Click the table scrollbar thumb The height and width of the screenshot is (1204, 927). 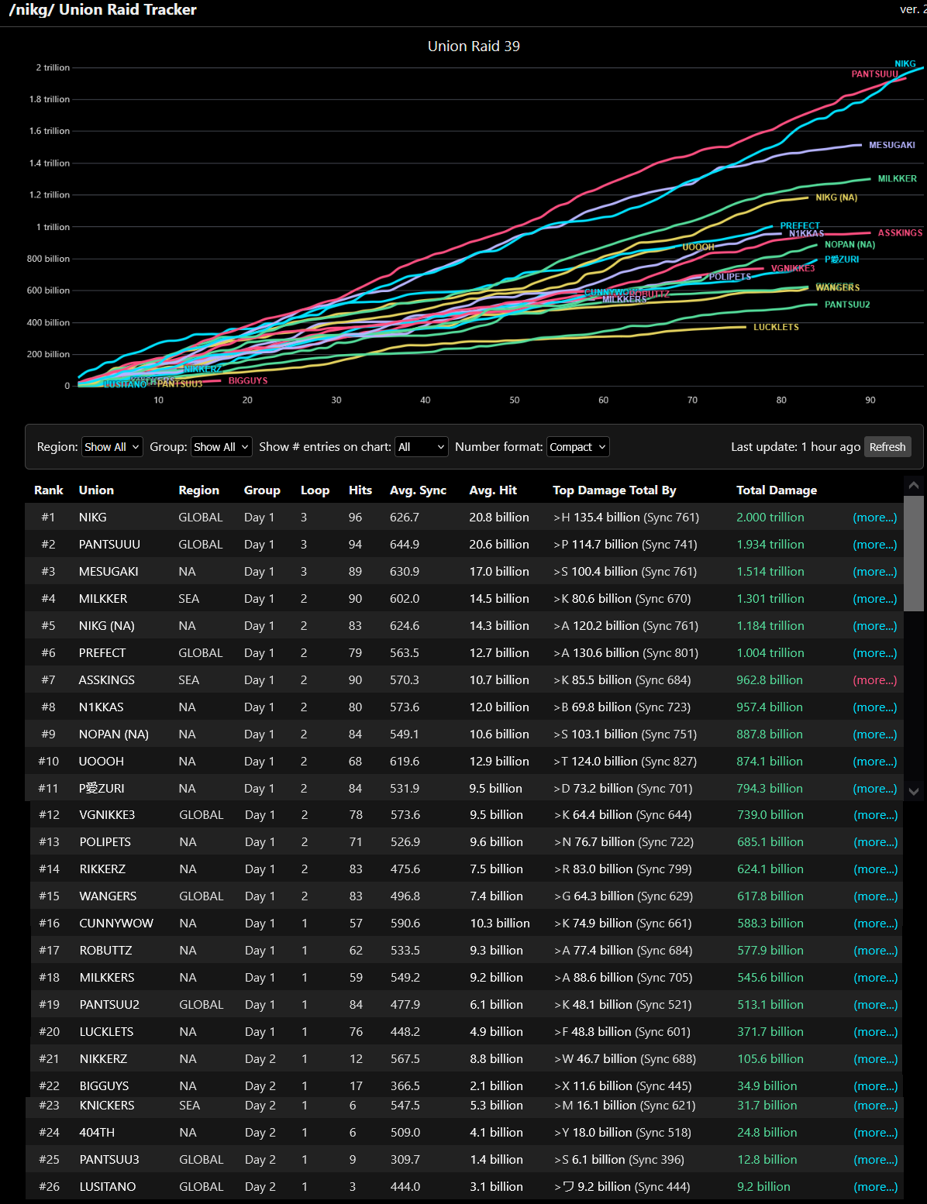coord(914,554)
